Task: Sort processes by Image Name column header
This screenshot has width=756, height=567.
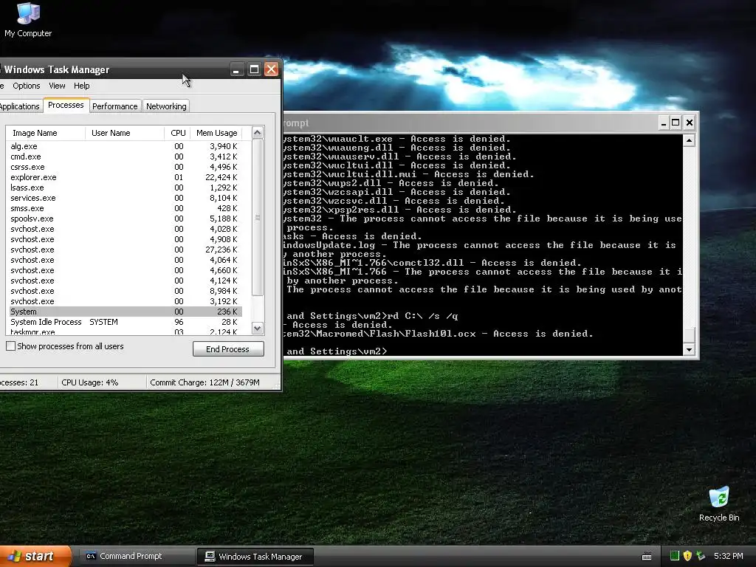Action: pyautogui.click(x=46, y=133)
